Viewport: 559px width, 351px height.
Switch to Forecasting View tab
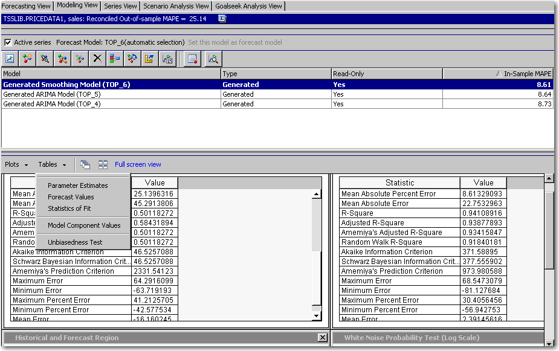[27, 5]
